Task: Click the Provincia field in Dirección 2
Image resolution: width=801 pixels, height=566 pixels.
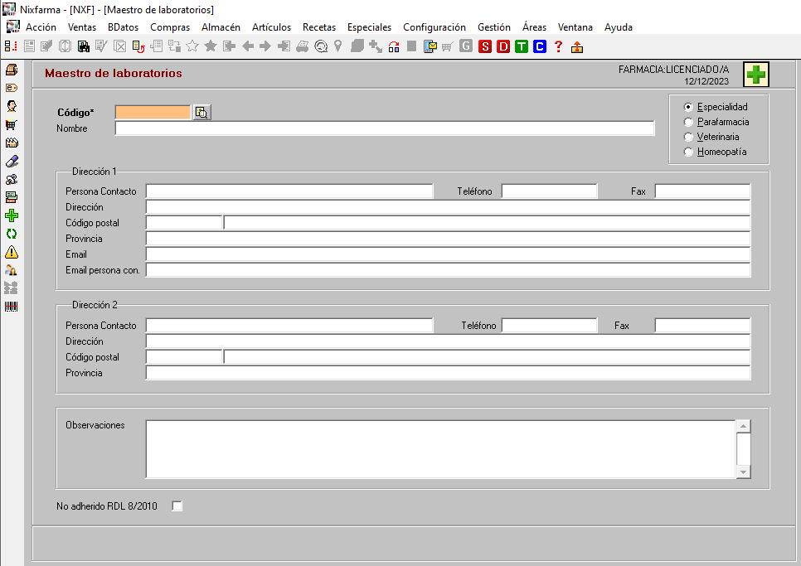Action: coord(448,373)
